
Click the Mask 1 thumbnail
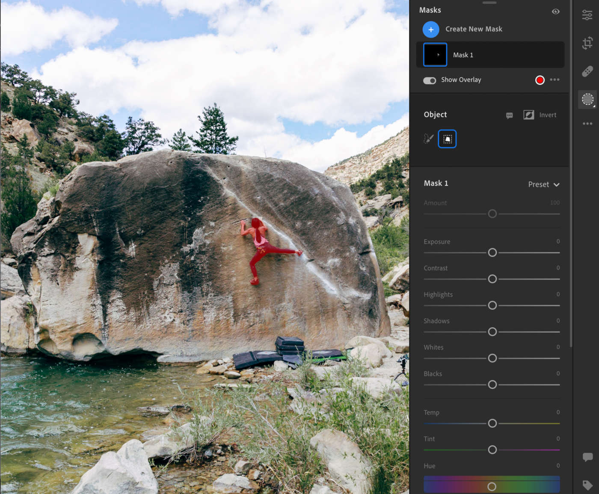(435, 55)
